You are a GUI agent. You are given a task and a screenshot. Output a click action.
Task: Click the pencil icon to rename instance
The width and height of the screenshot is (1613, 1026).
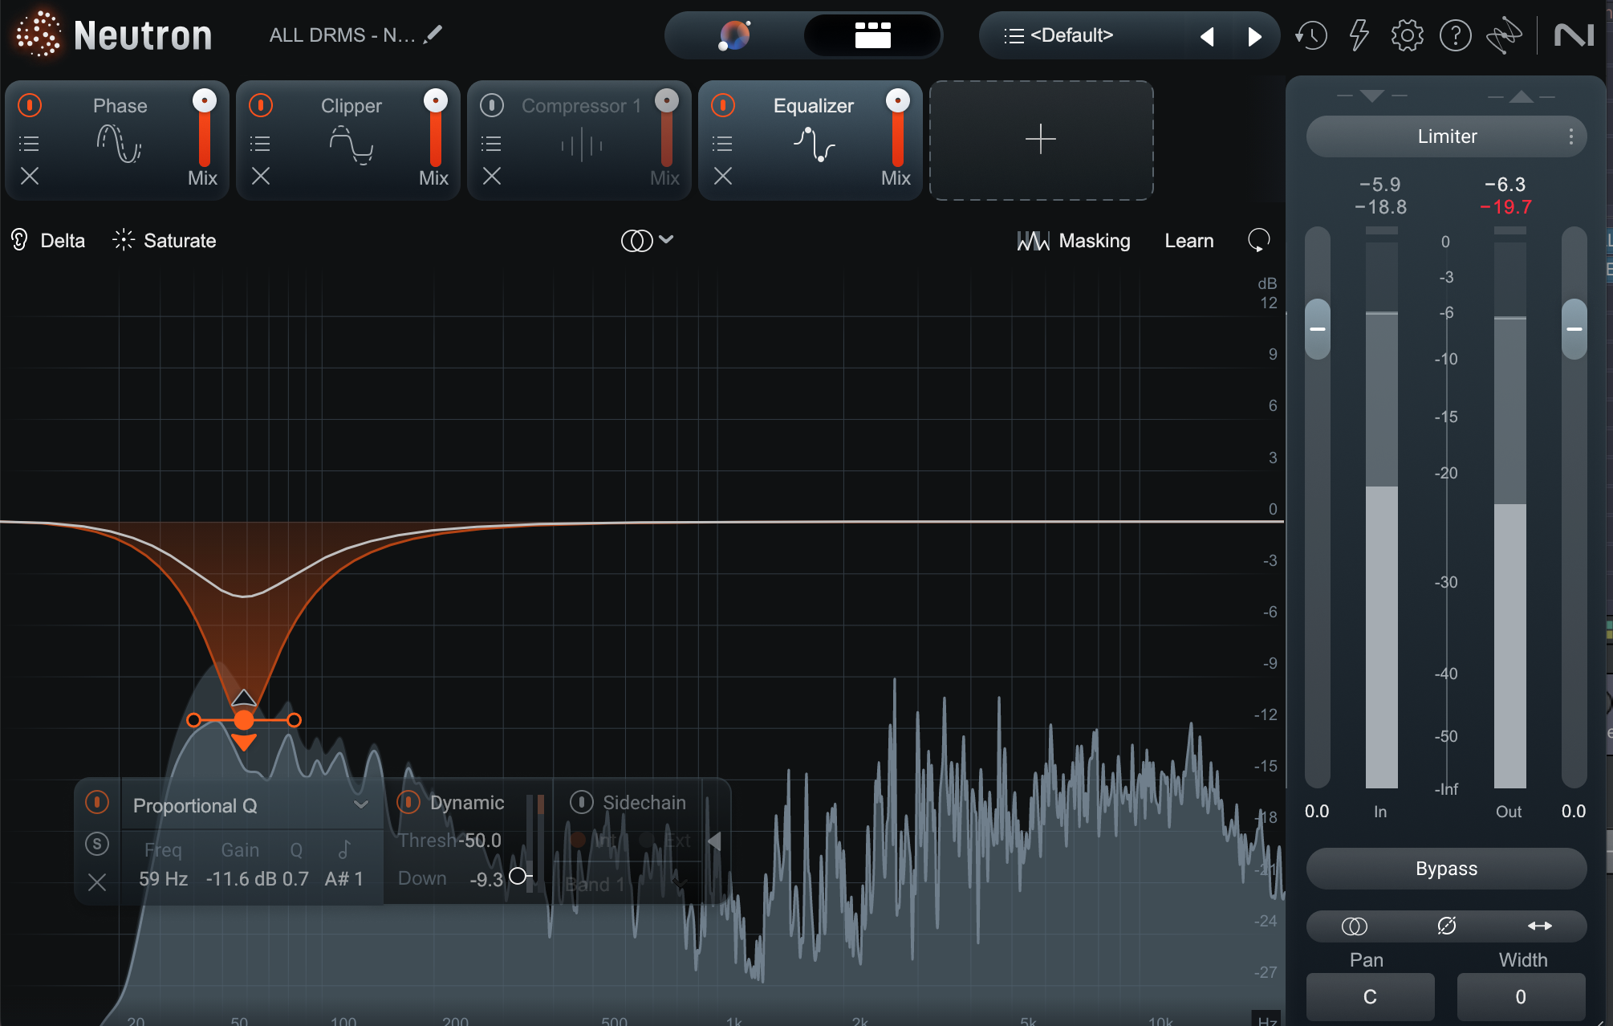(x=433, y=35)
